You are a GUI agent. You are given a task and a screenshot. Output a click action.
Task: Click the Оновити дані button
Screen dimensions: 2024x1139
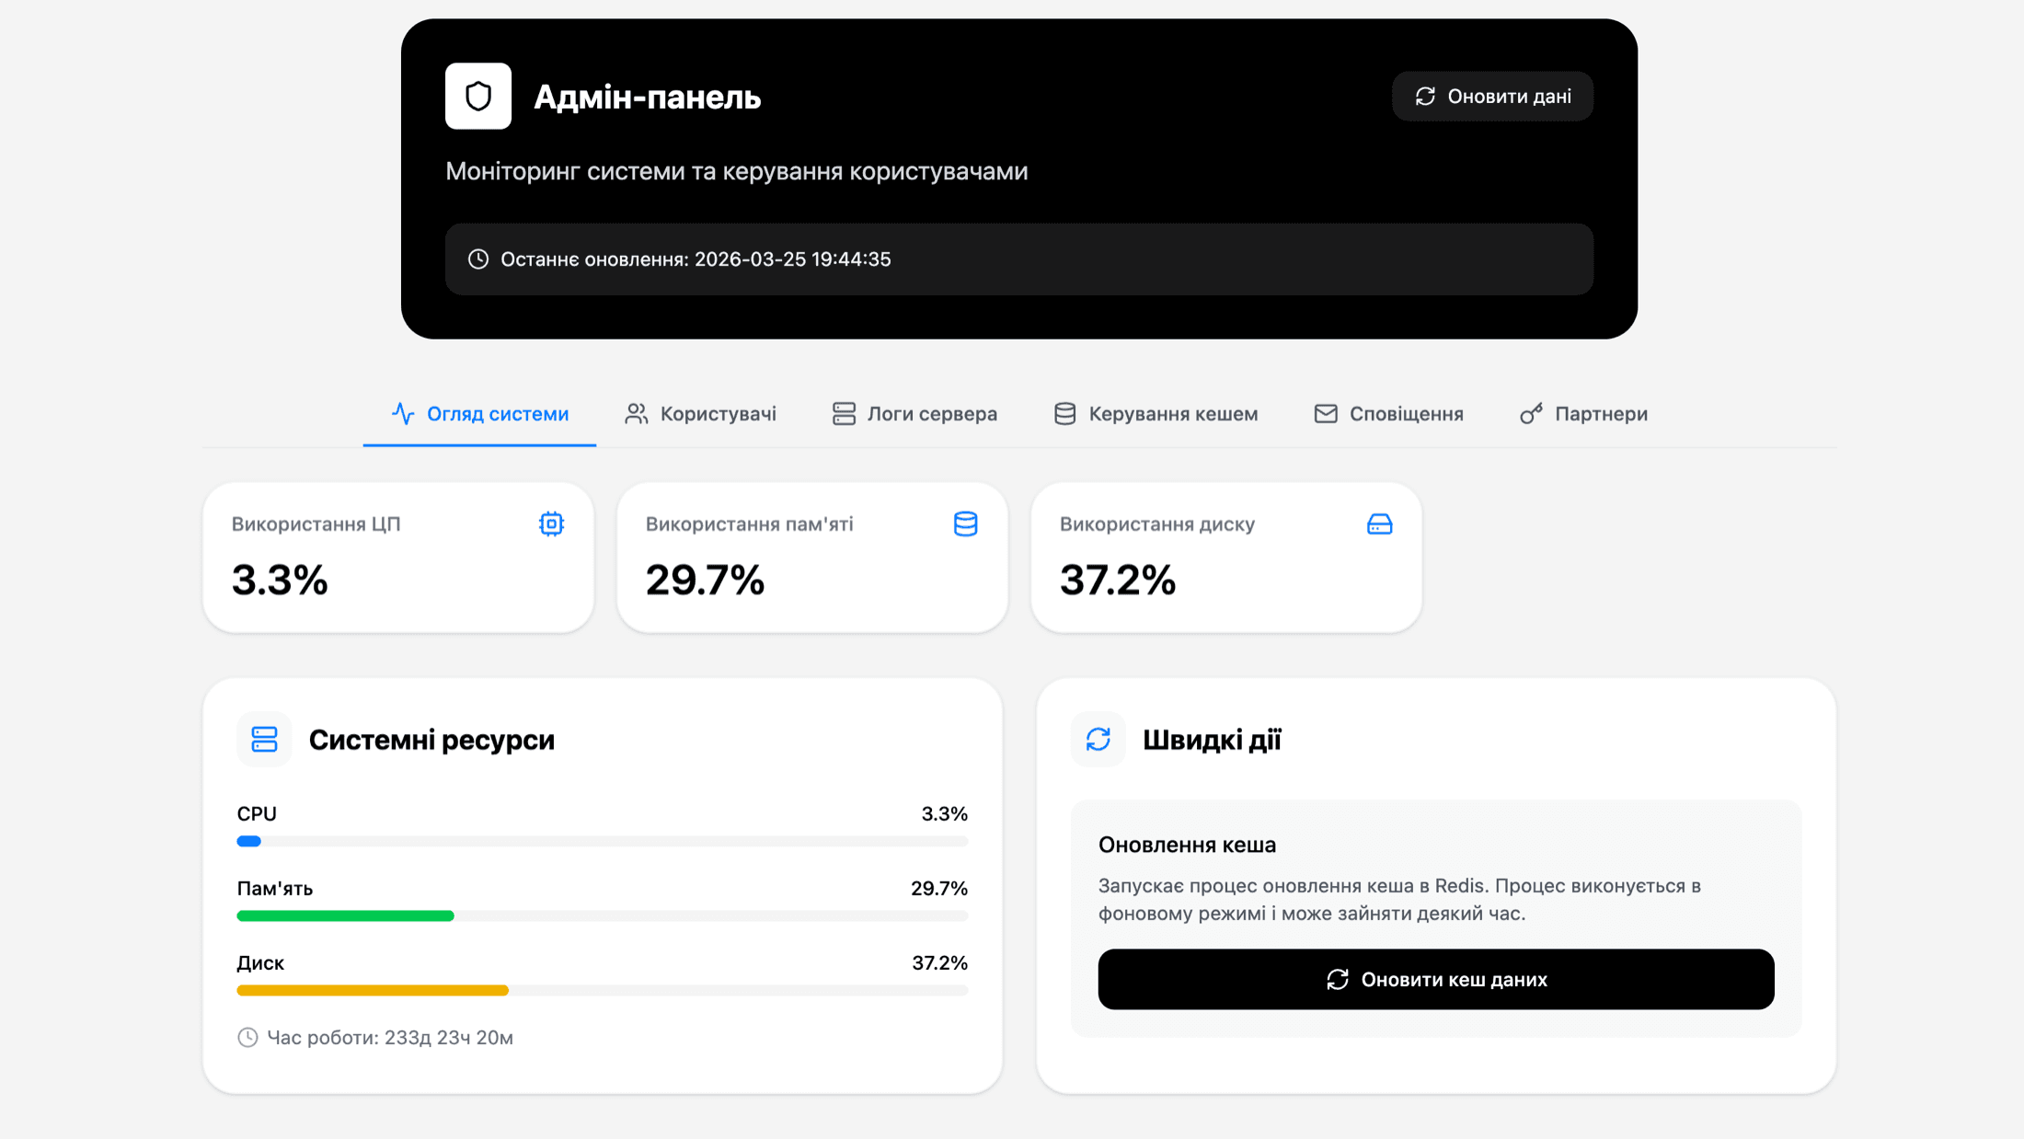pos(1492,96)
